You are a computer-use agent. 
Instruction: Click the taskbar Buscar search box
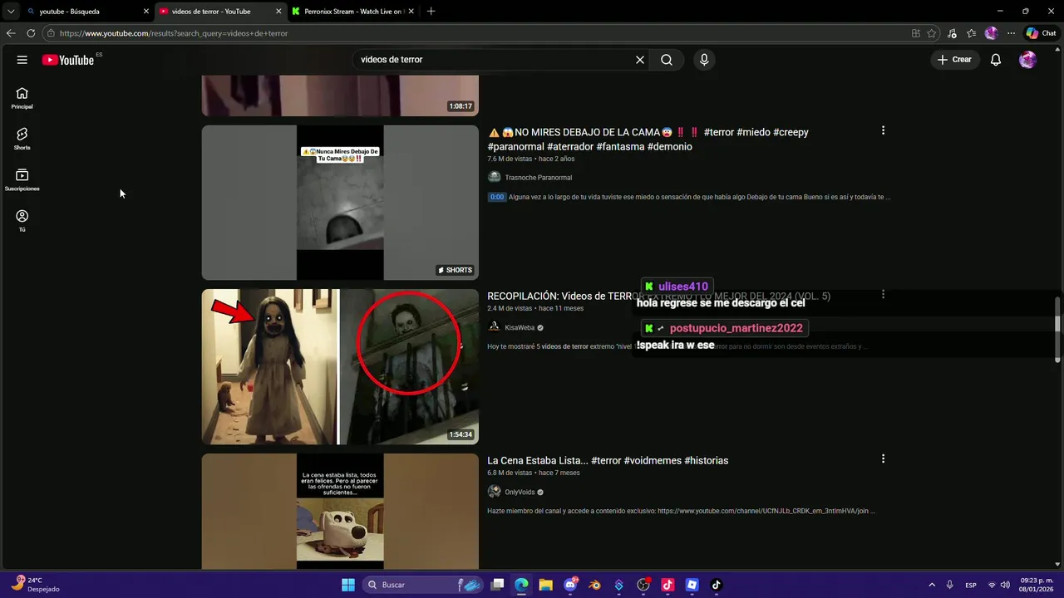tap(424, 585)
